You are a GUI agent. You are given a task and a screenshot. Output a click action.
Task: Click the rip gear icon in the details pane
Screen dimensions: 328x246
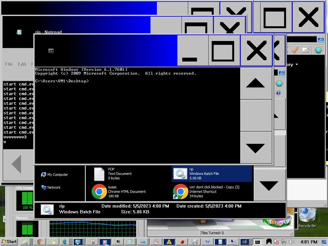tap(47, 209)
